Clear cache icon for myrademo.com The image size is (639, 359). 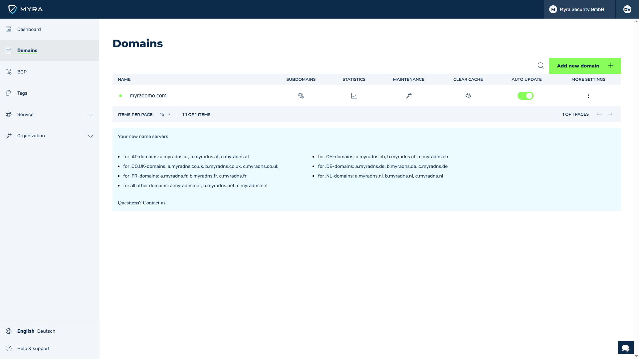pos(468,96)
